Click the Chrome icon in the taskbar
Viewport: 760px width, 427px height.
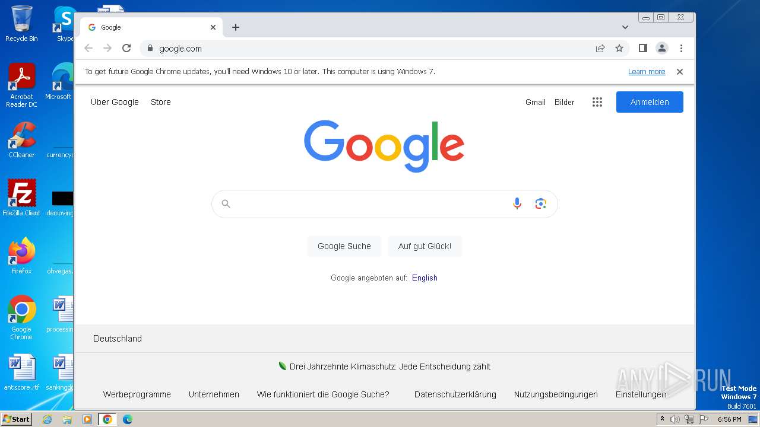tap(107, 419)
